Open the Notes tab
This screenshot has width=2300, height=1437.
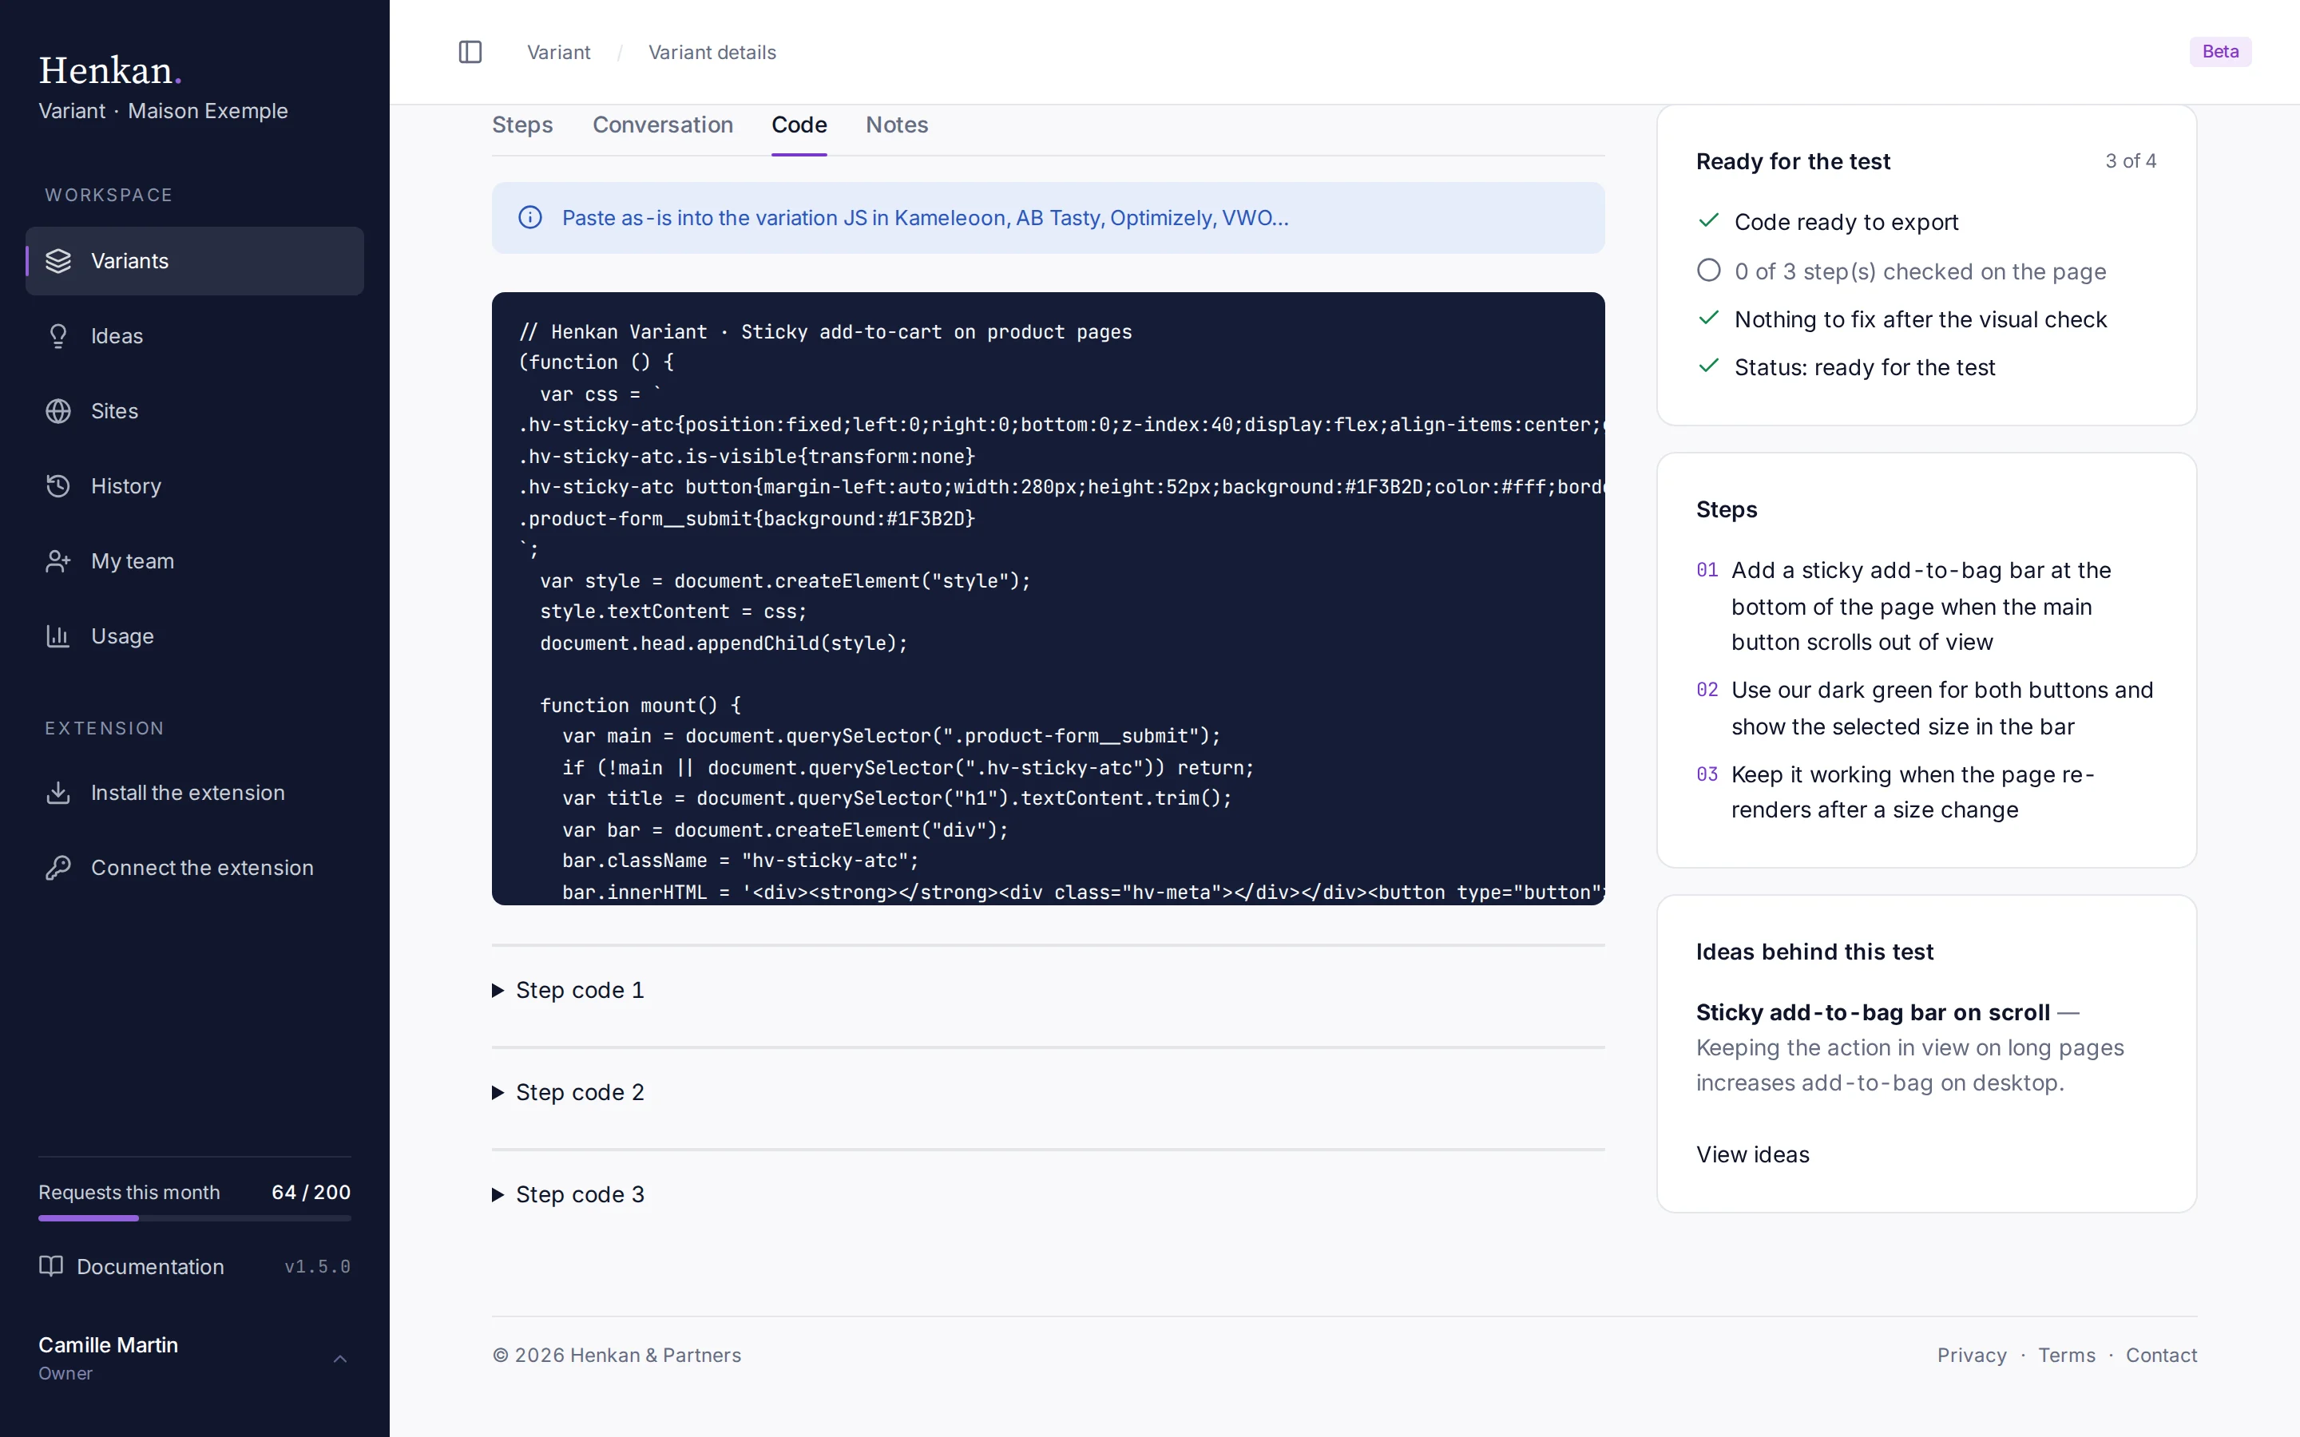coord(897,125)
